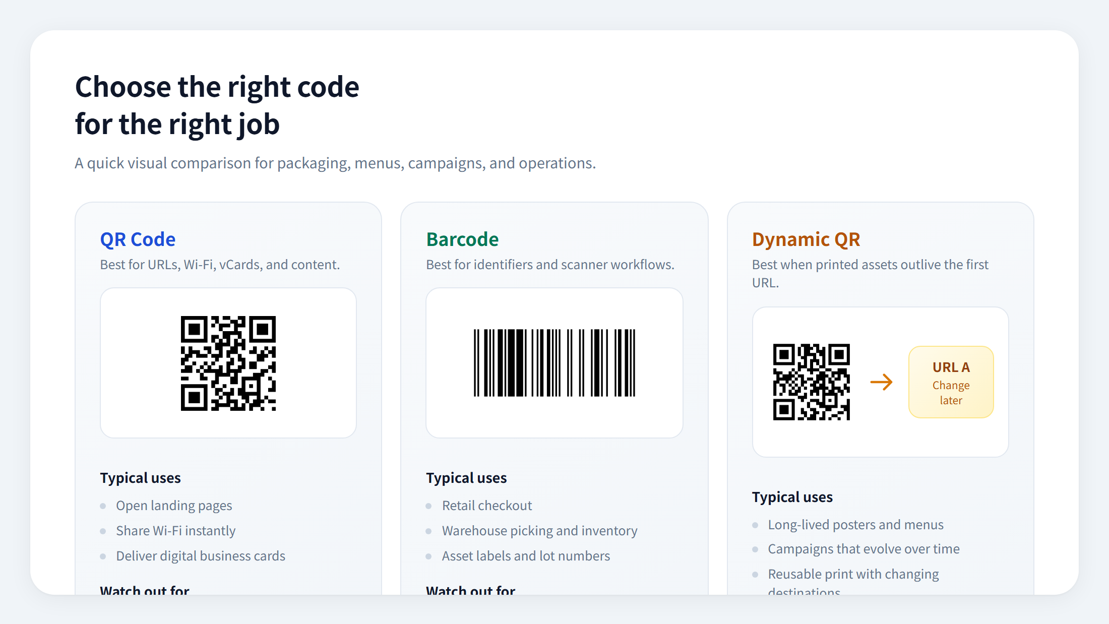Click 'Asset labels and lot numbers' item

[526, 556]
